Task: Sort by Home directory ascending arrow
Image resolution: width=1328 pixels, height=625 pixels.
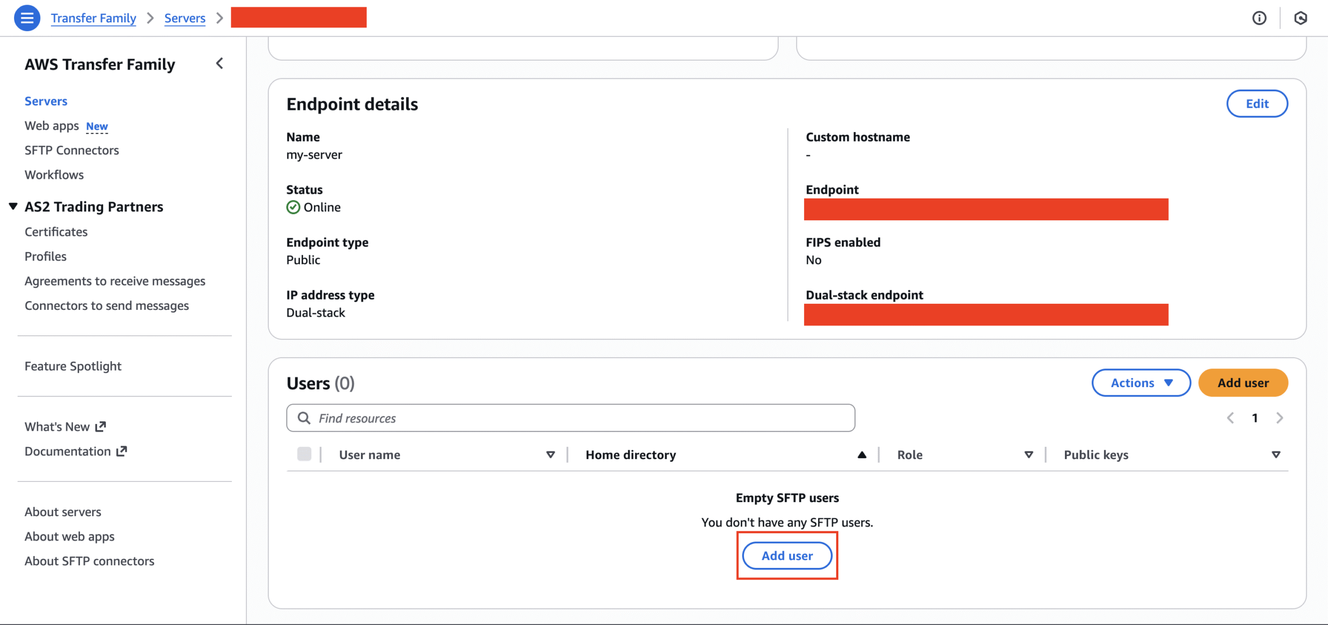Action: coord(862,455)
